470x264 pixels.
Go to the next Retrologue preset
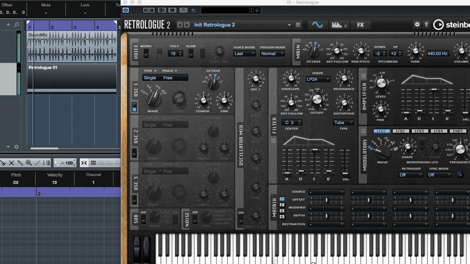coord(187,25)
